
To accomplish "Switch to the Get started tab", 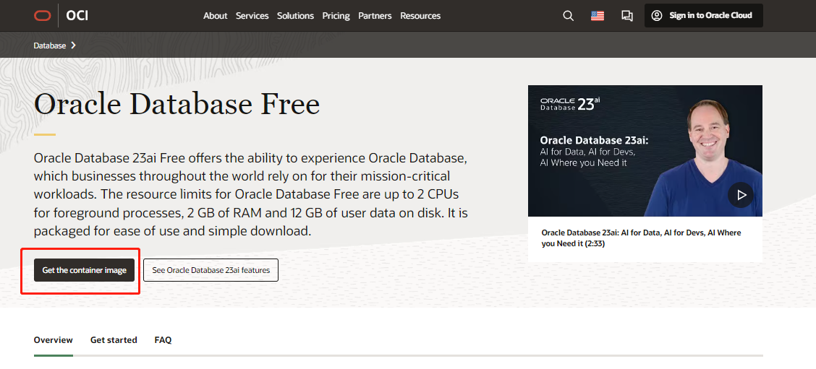I will pos(114,340).
